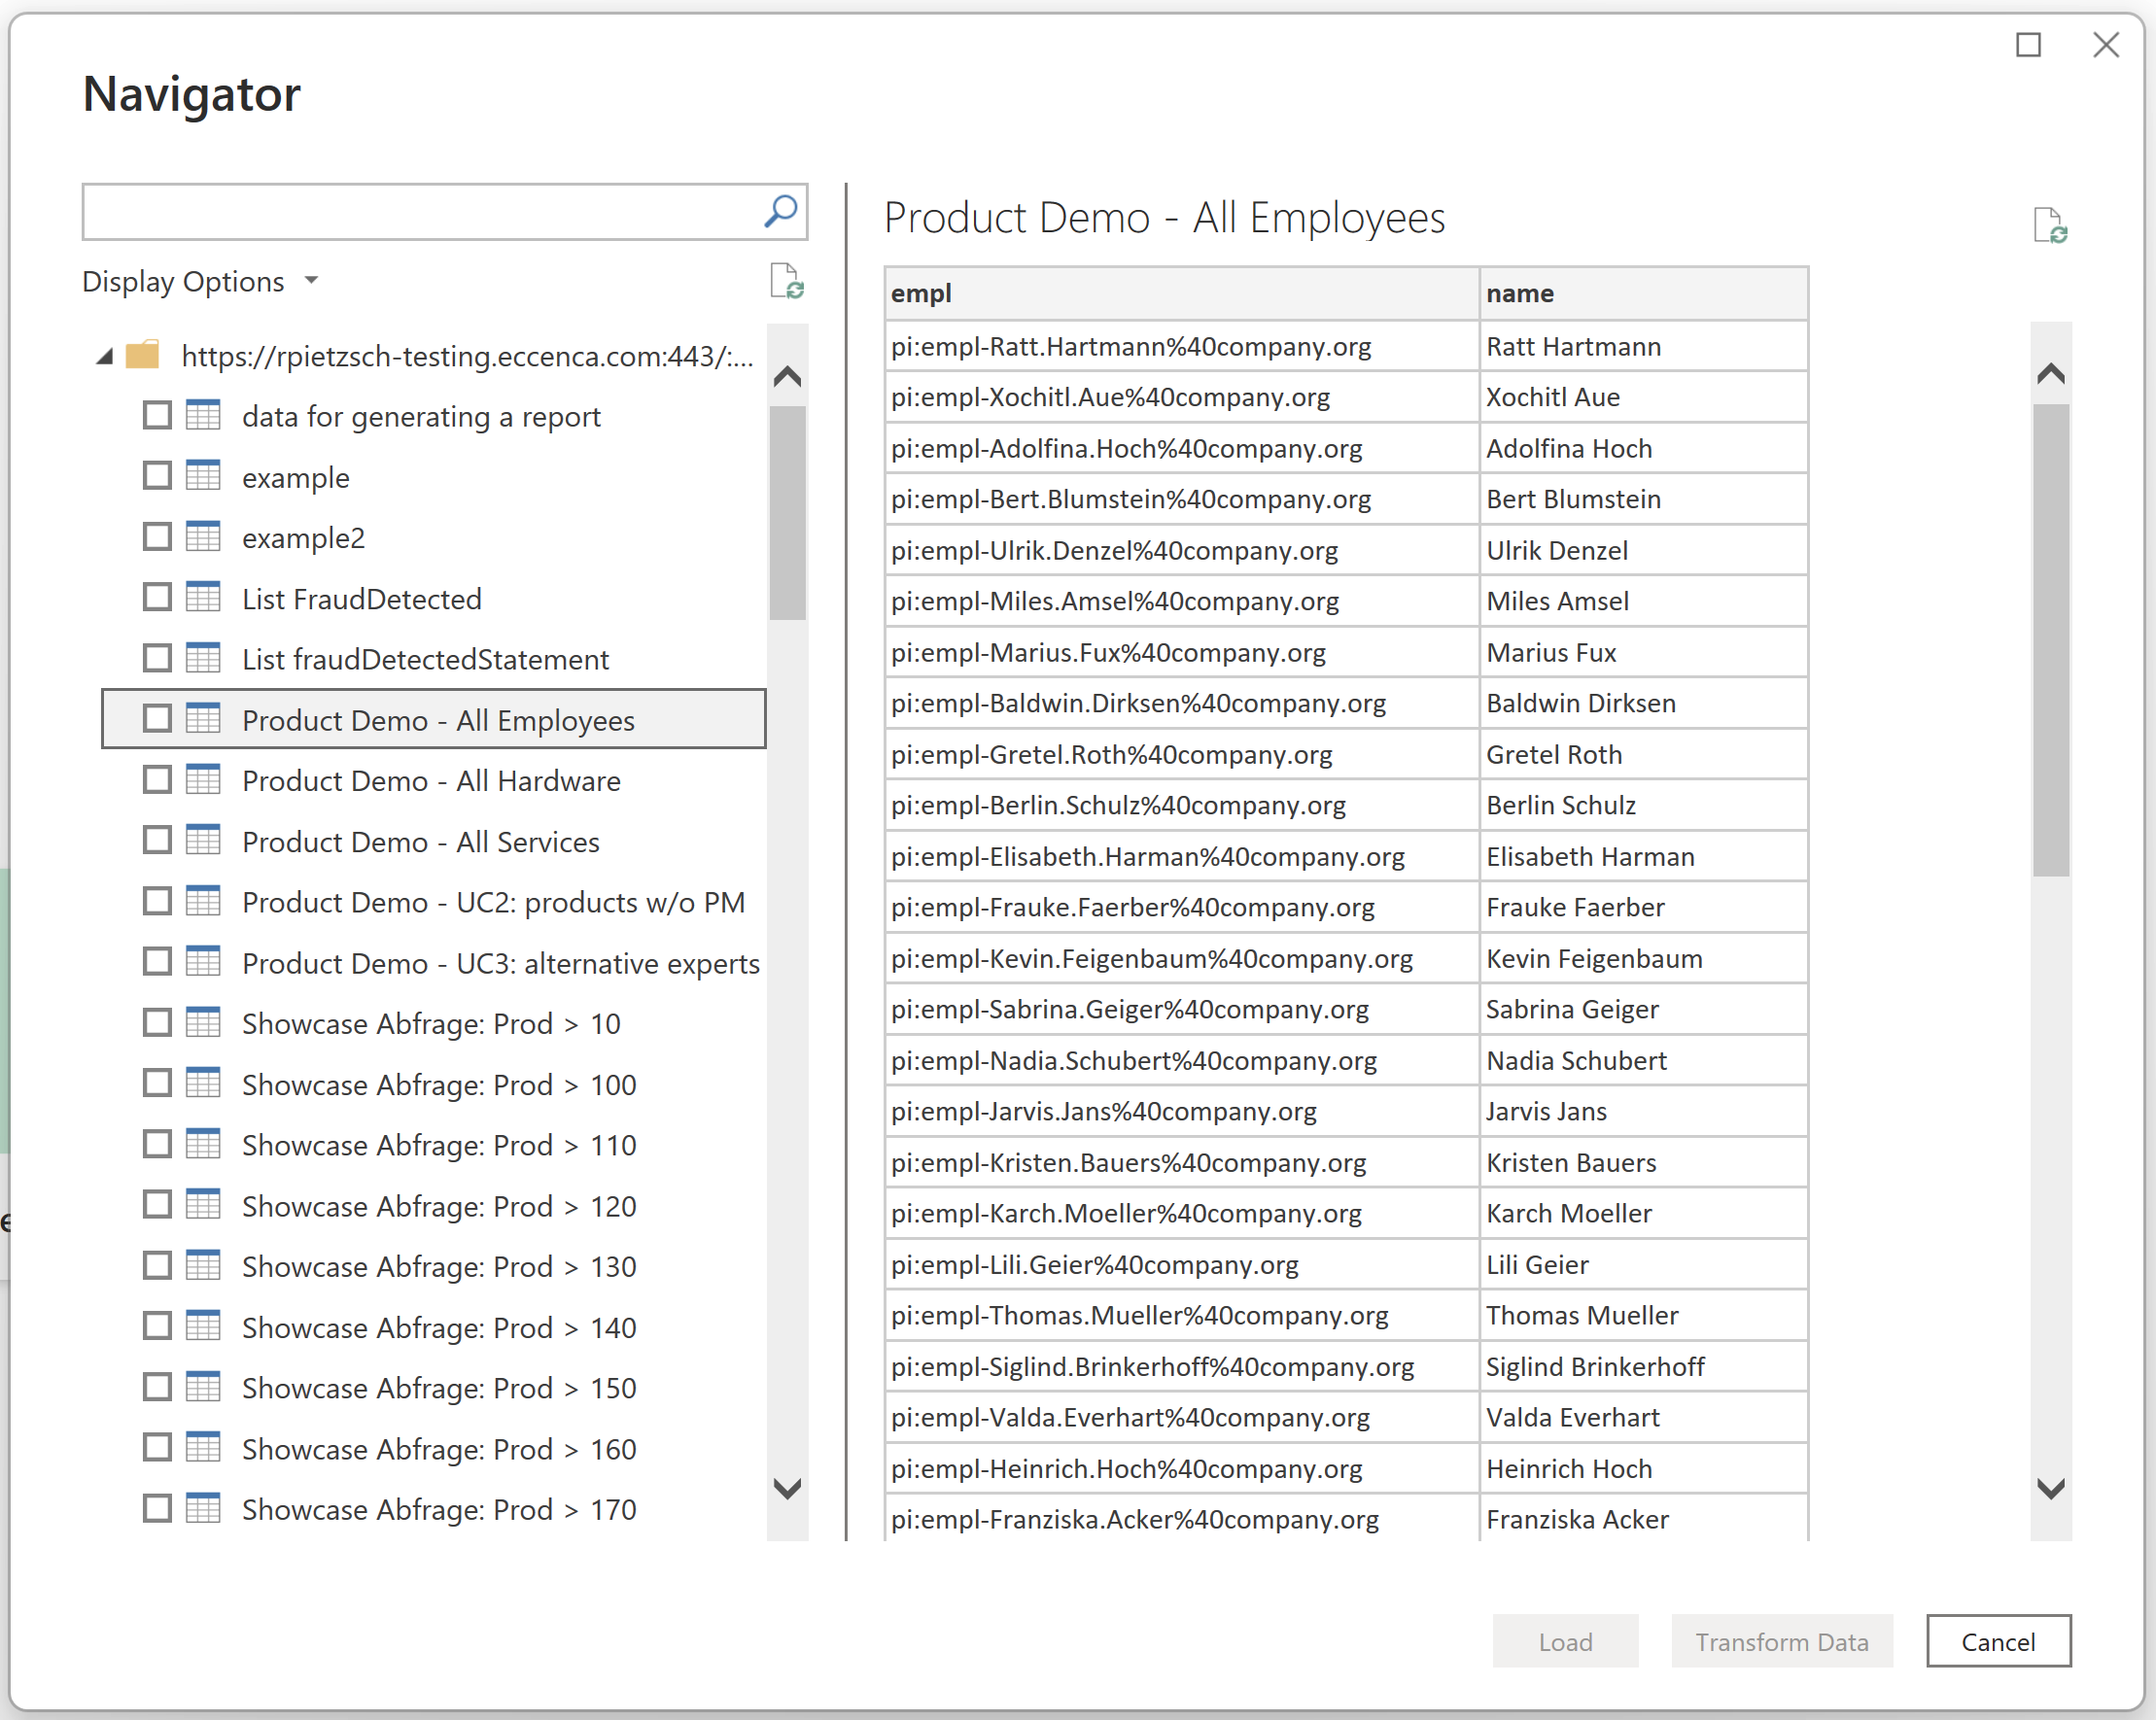Viewport: 2156px width, 1720px height.
Task: Click inside the Navigator search field
Action: [420, 212]
